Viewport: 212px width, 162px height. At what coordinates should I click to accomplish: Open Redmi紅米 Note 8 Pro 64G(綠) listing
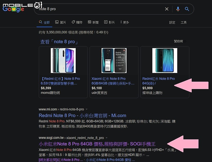pyautogui.click(x=158, y=81)
